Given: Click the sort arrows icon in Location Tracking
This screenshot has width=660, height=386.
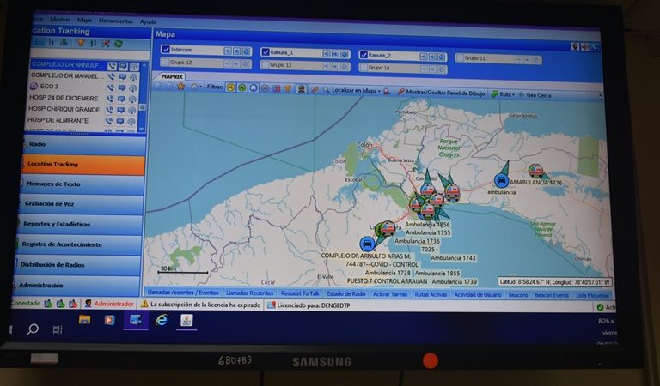Looking at the screenshot, I should click(x=93, y=43).
